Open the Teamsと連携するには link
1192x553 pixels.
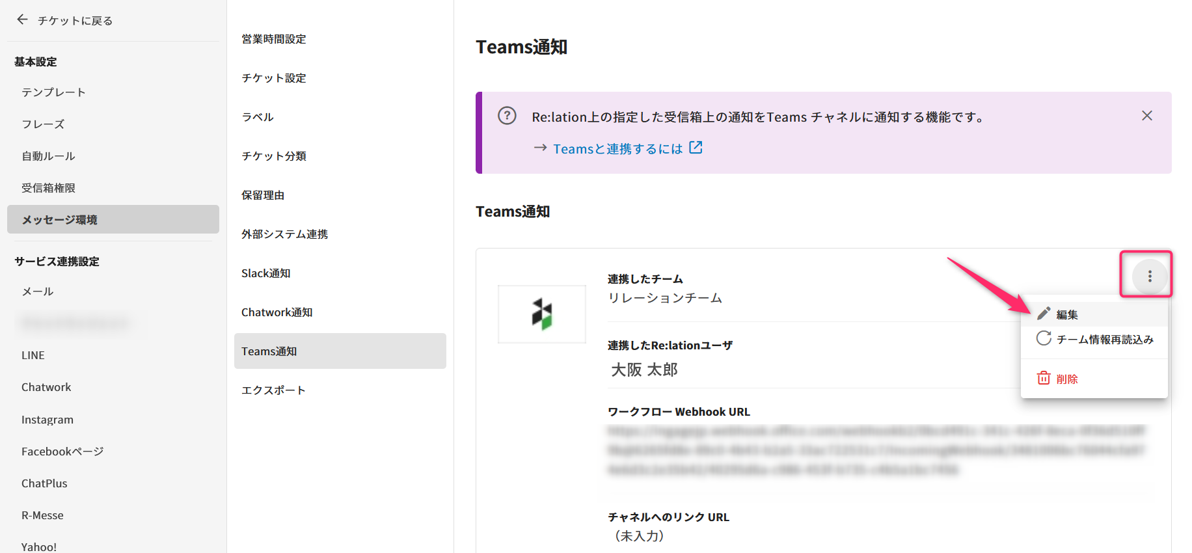(x=617, y=149)
